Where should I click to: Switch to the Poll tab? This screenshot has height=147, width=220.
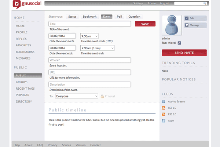pyautogui.click(x=119, y=17)
